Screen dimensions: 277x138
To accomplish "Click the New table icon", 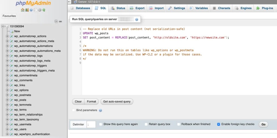I will click(12, 31).
